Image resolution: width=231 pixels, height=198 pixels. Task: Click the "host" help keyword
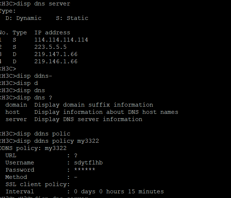pos(12,112)
